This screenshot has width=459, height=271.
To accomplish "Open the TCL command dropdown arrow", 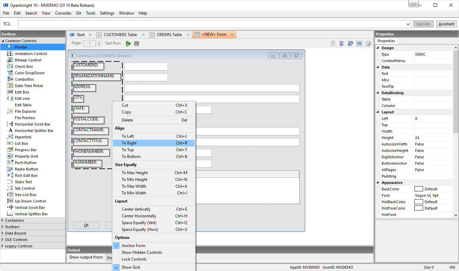I will click(408, 24).
